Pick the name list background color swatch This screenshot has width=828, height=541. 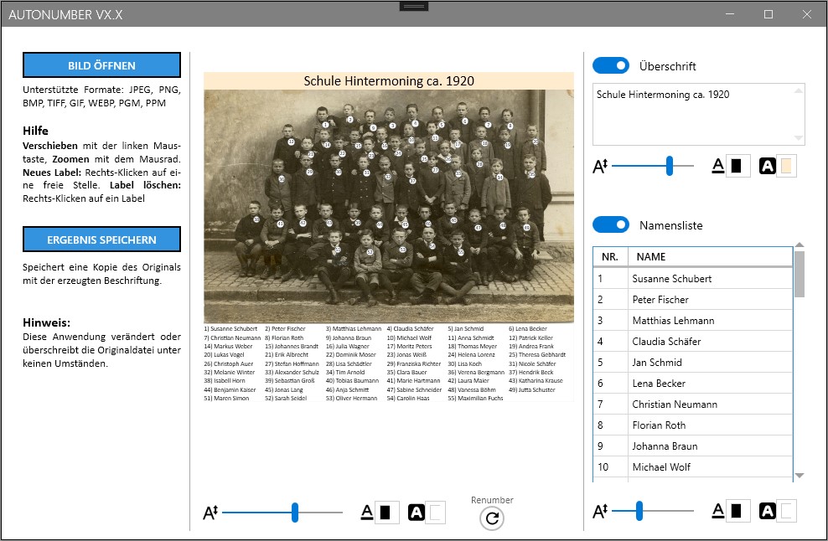click(x=786, y=511)
